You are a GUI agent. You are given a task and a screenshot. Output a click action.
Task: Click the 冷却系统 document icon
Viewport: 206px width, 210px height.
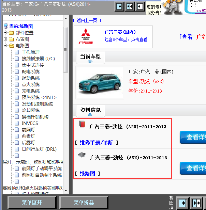click(x=17, y=110)
